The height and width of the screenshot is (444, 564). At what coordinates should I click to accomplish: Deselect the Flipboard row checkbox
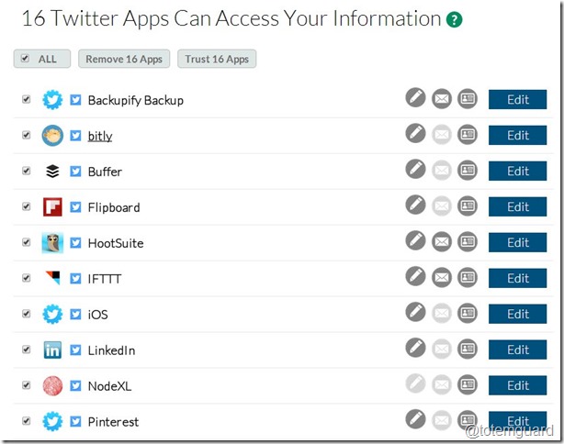[27, 206]
